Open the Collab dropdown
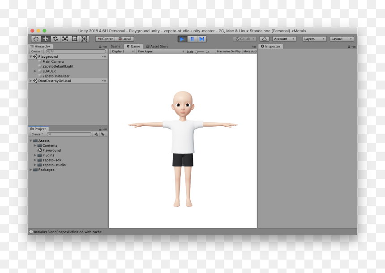This screenshot has width=385, height=273. pos(244,39)
